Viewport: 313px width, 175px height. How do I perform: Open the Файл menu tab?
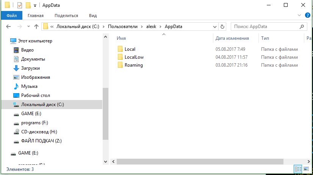pos(12,16)
